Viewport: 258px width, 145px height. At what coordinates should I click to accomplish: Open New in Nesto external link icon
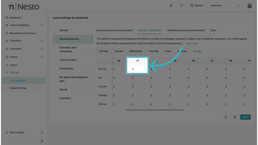click(x=42, y=132)
